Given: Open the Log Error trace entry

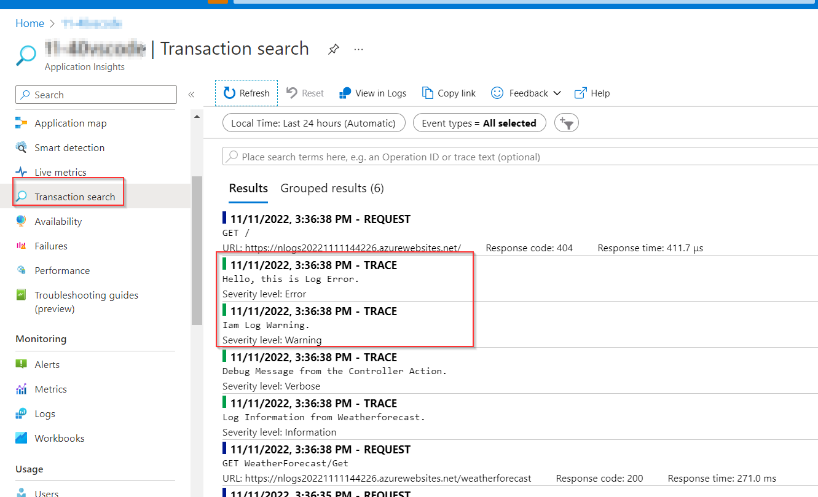Looking at the screenshot, I should pyautogui.click(x=520, y=279).
